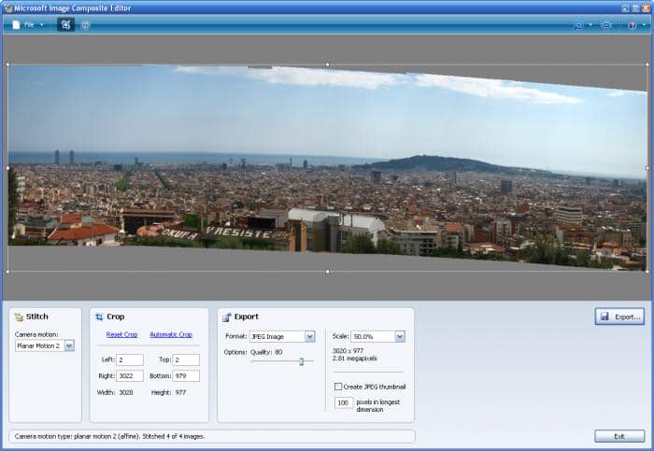Click the fit-to-window icon

(606, 25)
